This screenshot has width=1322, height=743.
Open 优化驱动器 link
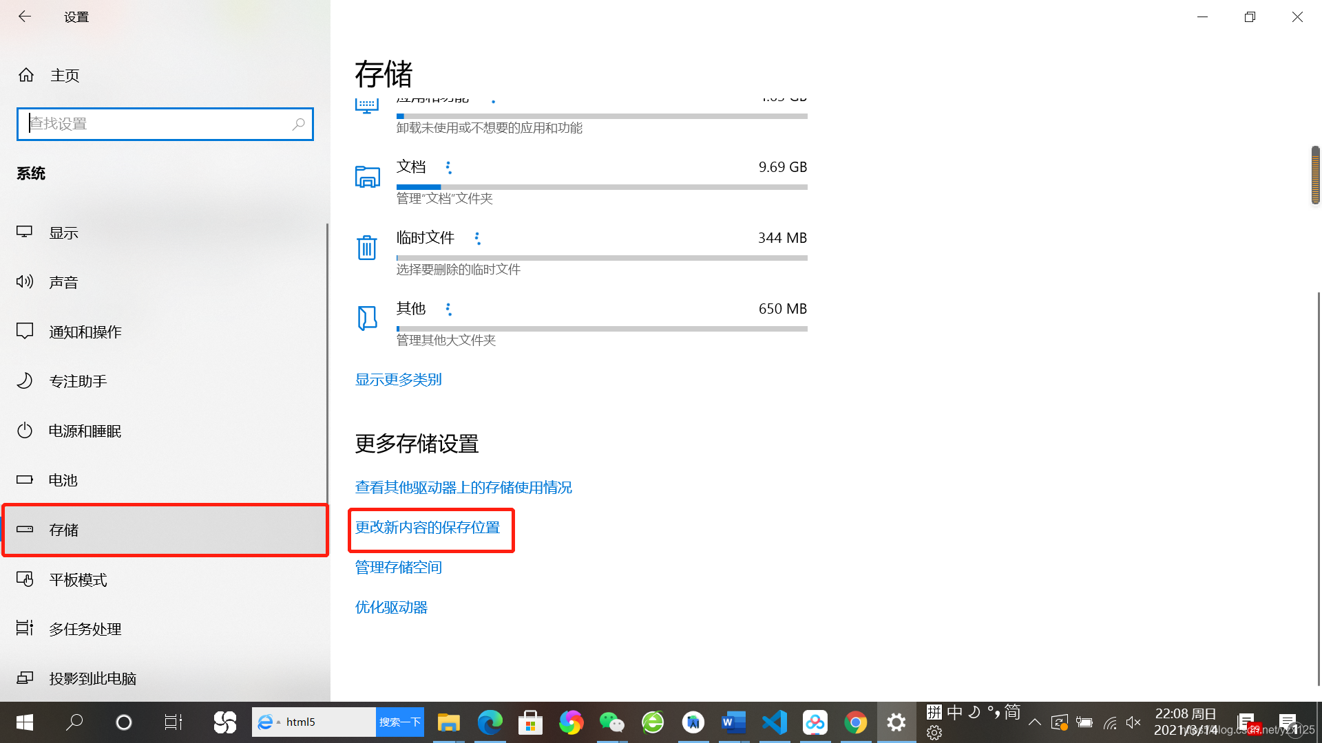391,607
